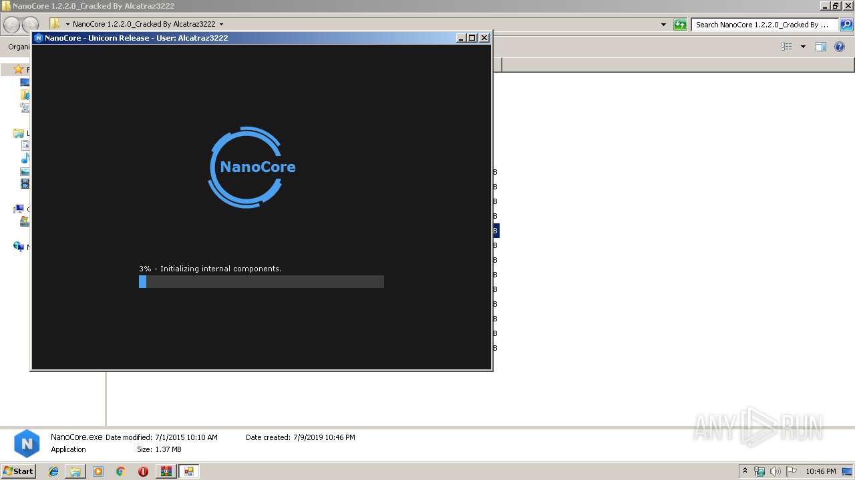Select the Downloads folder icon under Favorites
Viewport: 855px width, 480px height.
[x=25, y=95]
